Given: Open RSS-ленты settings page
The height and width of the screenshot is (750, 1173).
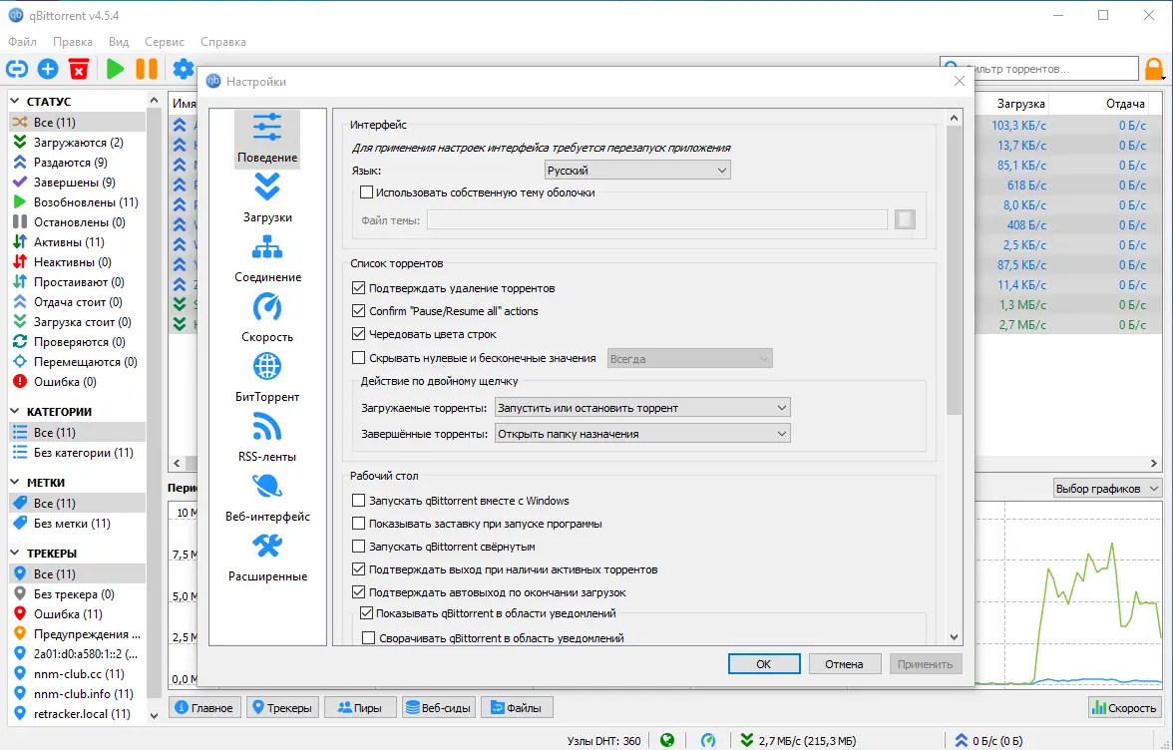Looking at the screenshot, I should tap(267, 438).
